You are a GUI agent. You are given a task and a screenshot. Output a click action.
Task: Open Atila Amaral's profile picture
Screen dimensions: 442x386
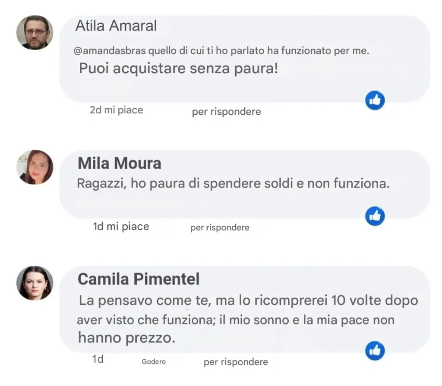35,33
